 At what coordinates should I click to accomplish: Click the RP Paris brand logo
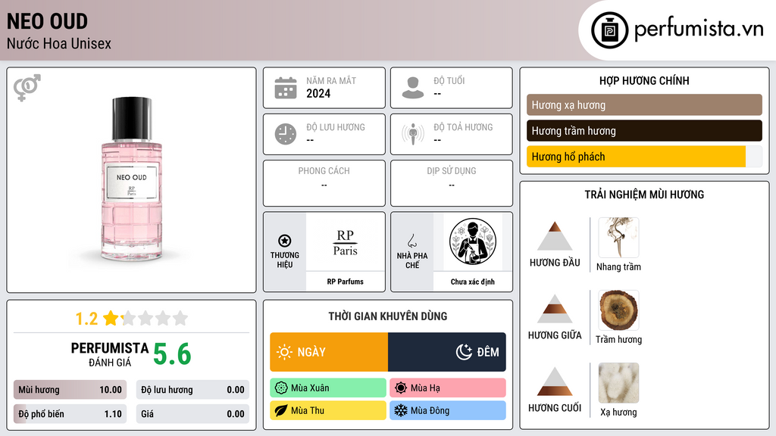click(345, 242)
